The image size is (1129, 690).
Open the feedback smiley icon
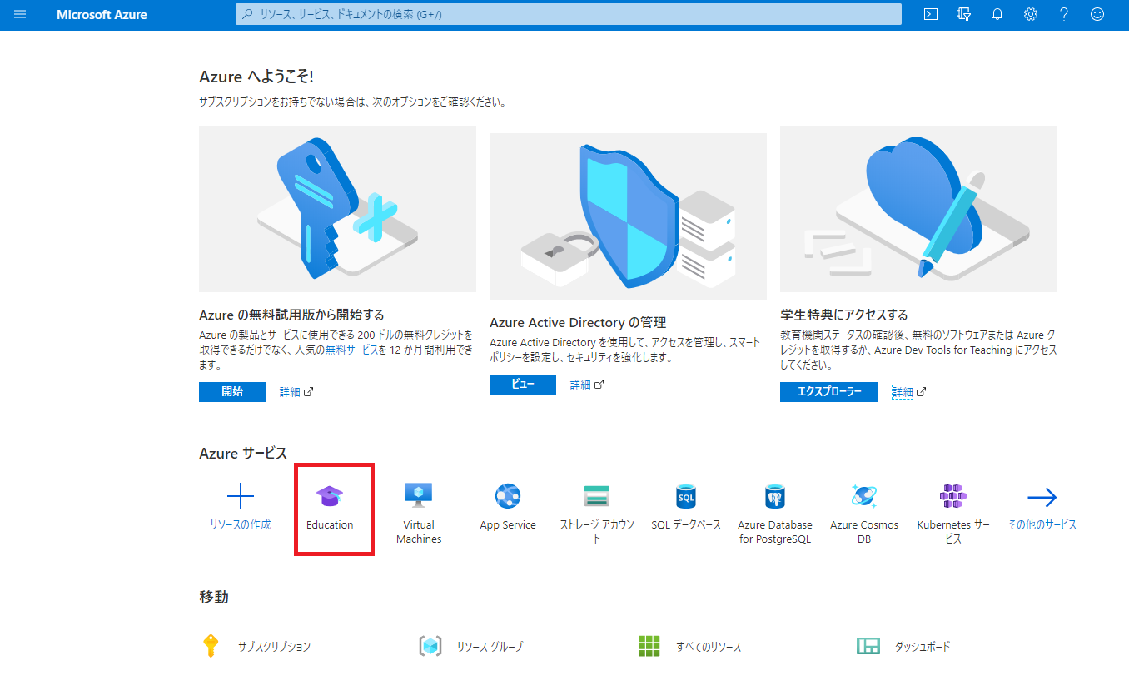tap(1097, 14)
